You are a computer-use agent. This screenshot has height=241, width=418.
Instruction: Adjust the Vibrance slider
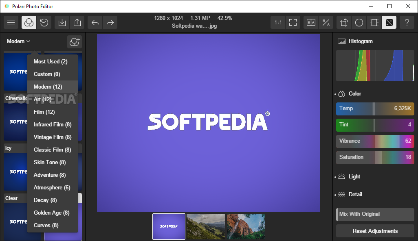click(375, 141)
